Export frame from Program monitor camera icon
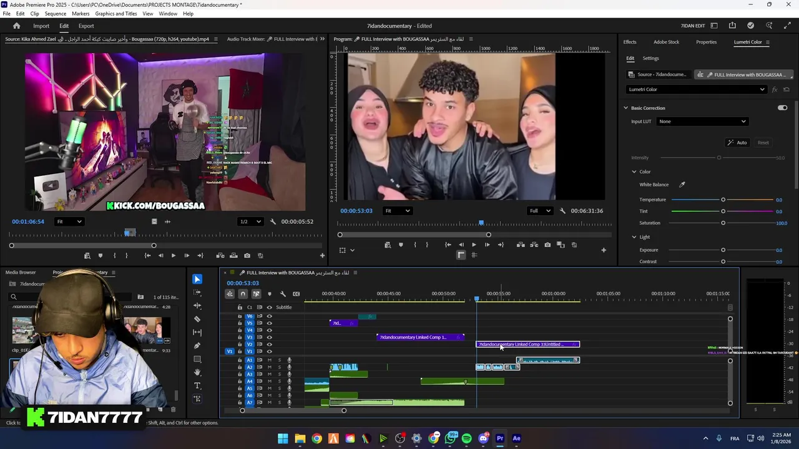The height and width of the screenshot is (449, 799). (547, 244)
